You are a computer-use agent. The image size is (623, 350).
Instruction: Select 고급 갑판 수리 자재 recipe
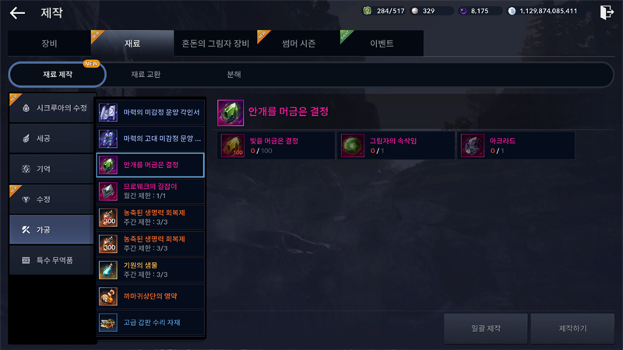coord(150,322)
